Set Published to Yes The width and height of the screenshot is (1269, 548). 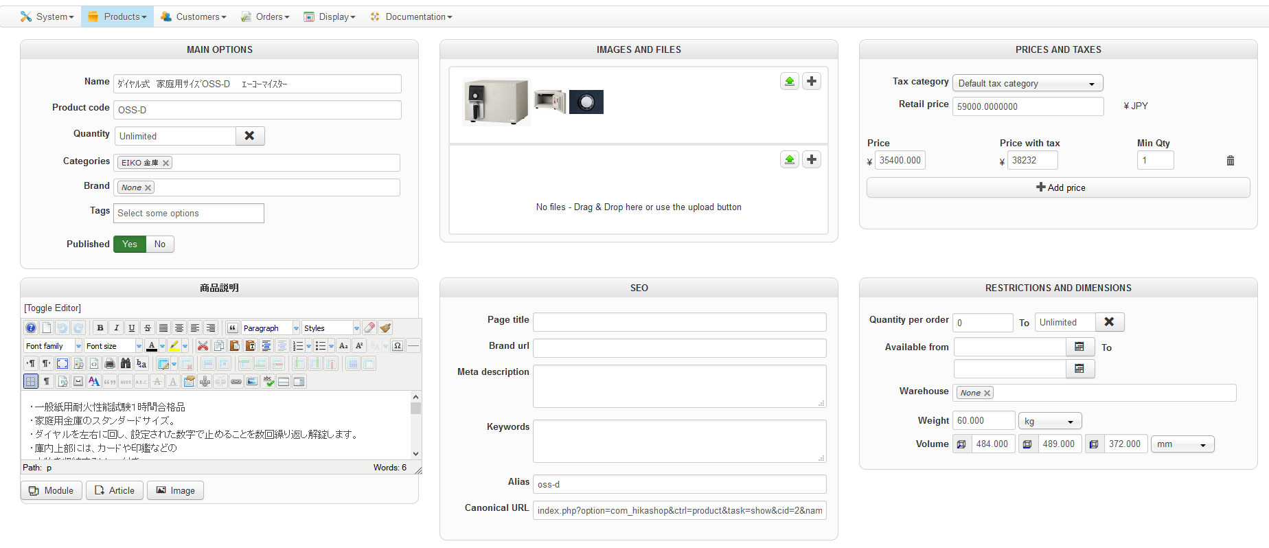tap(130, 244)
